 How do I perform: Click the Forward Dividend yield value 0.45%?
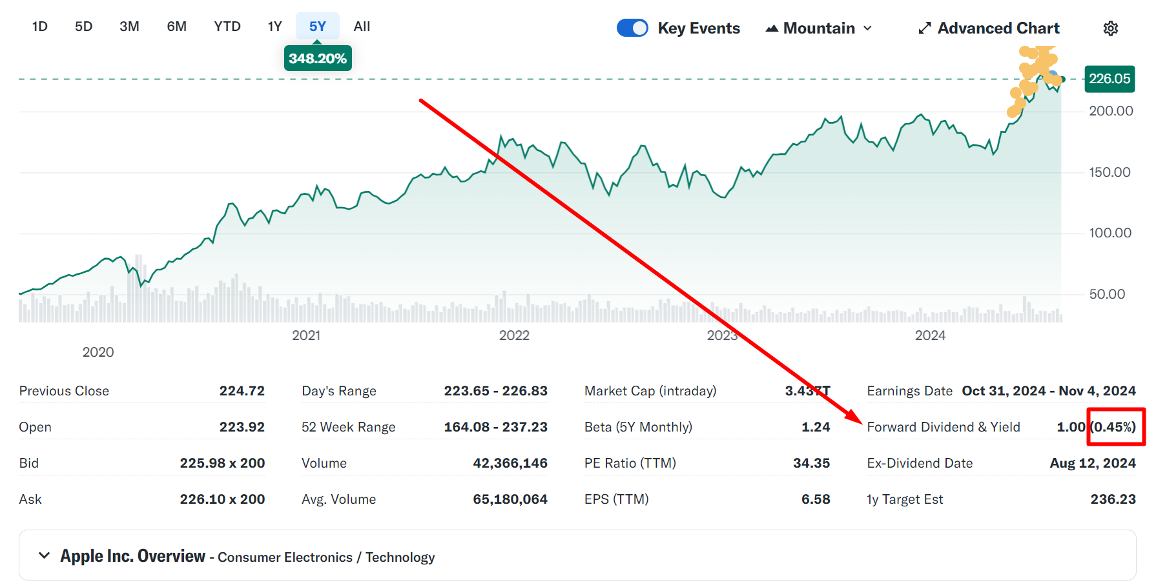[1113, 427]
